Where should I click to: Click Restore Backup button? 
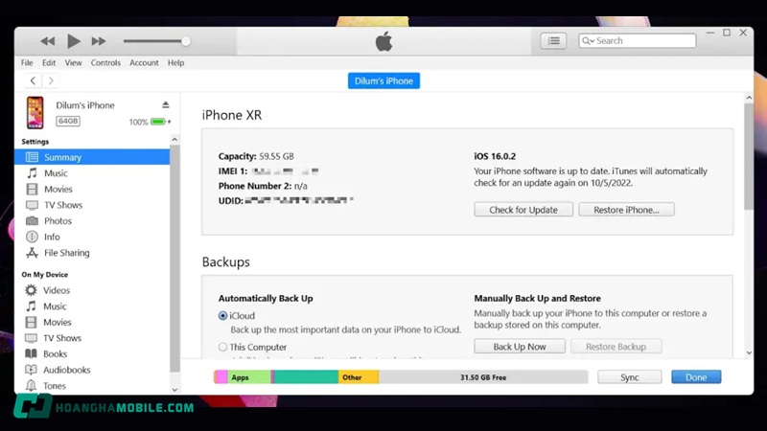coord(616,347)
